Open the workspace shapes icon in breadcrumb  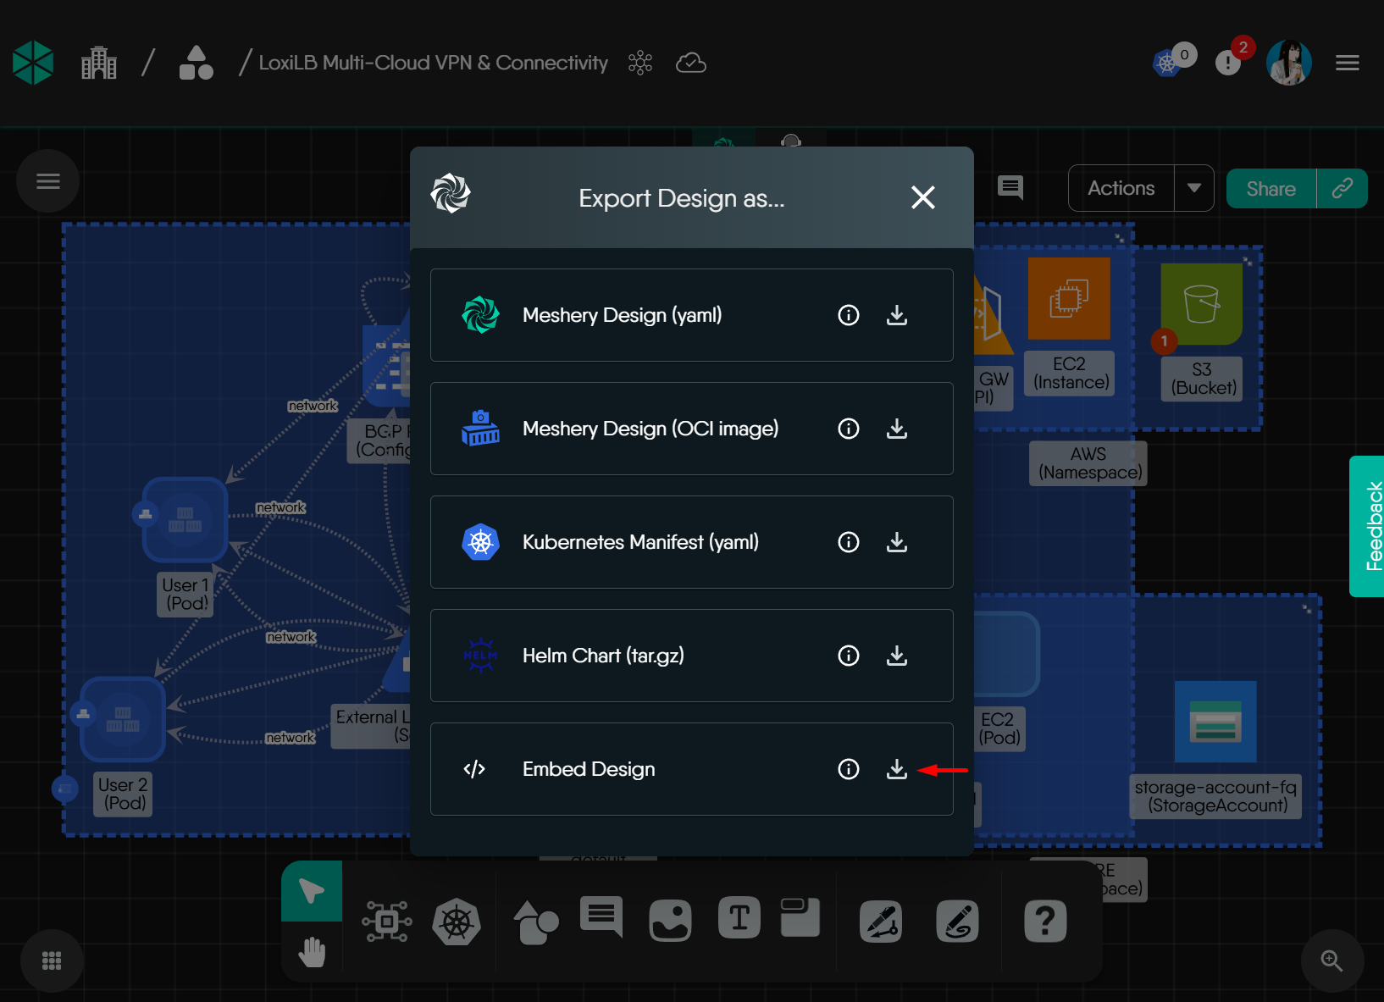(197, 63)
